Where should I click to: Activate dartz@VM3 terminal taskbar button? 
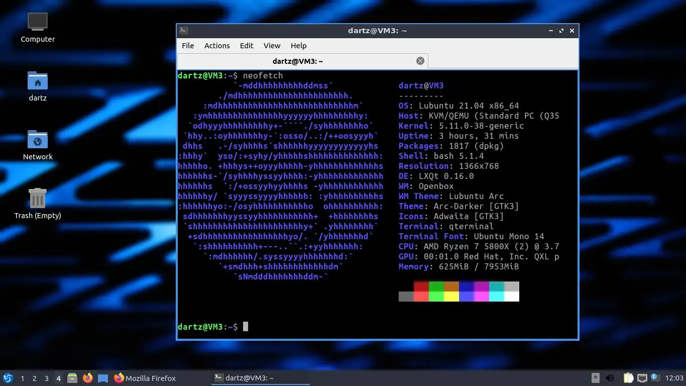pos(261,378)
